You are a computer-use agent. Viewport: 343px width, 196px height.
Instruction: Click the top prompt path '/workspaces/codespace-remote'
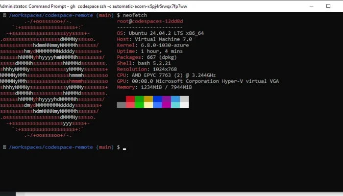[51, 15]
